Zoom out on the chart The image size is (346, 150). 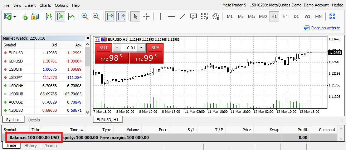click(x=96, y=16)
